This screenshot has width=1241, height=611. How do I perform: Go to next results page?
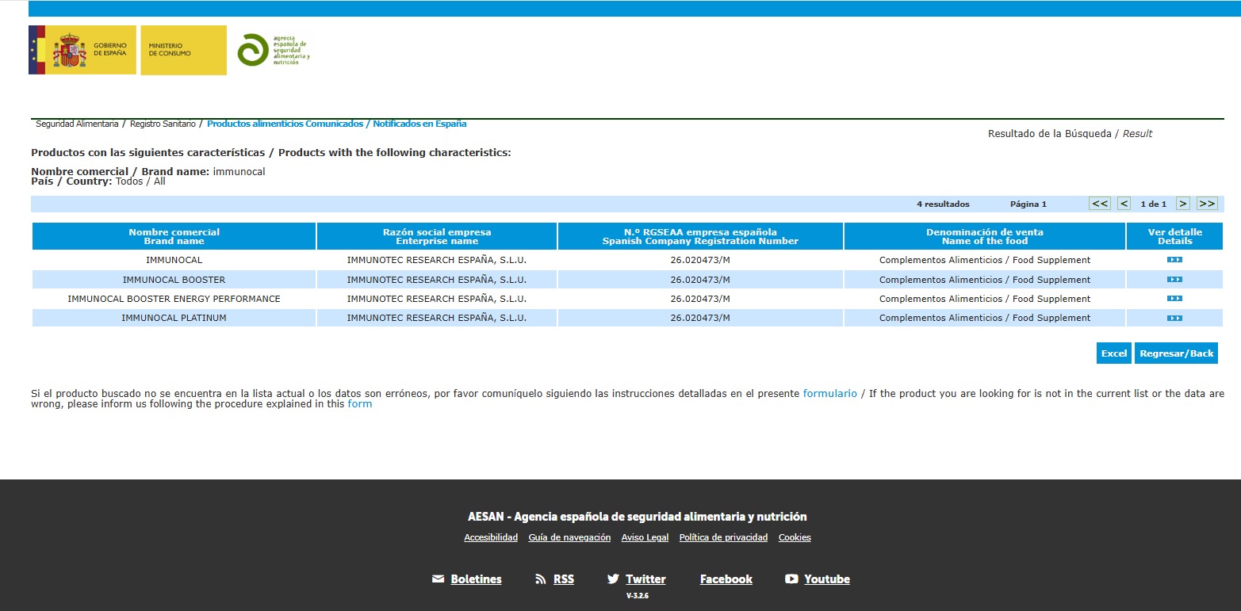point(1182,204)
